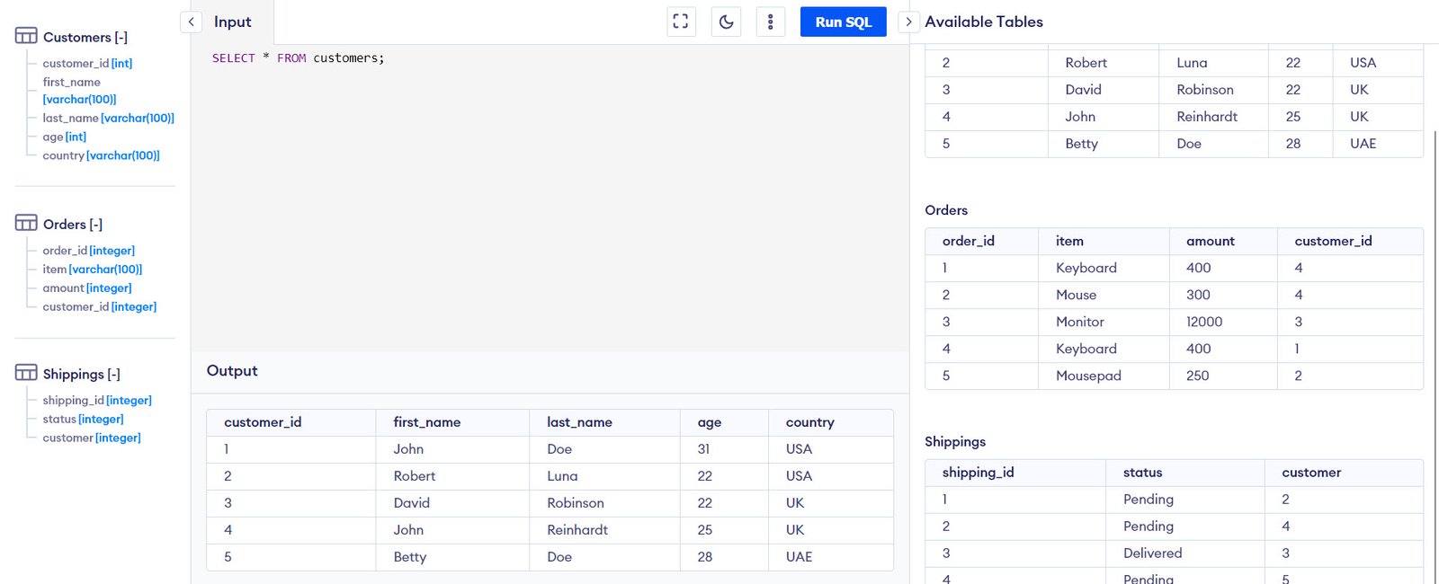Select amount [integer] in Orders schema
The image size is (1439, 584).
coord(87,288)
